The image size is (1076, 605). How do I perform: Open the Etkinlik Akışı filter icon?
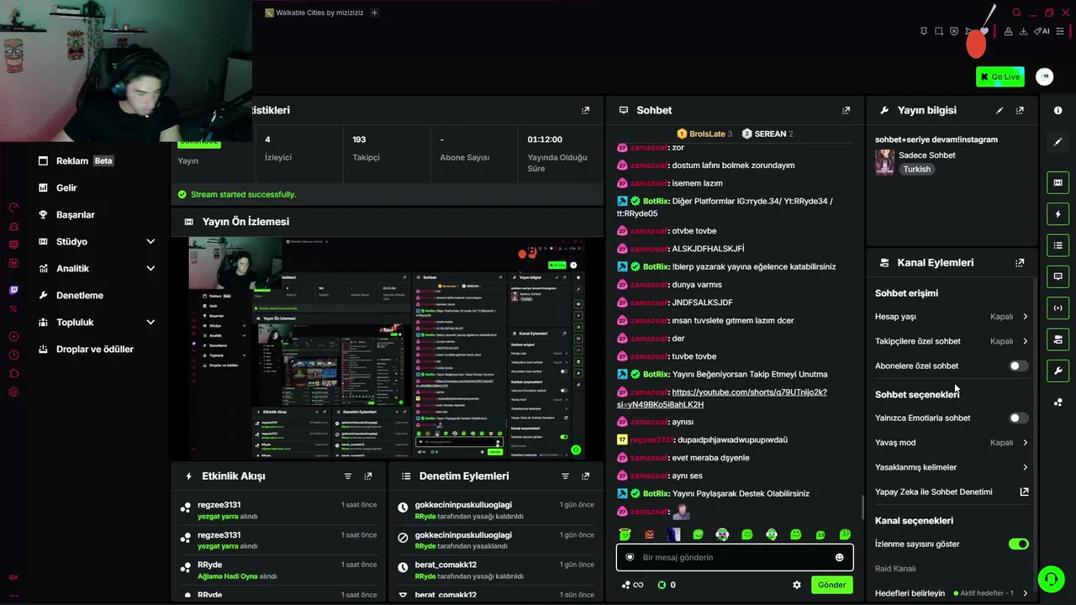click(348, 476)
